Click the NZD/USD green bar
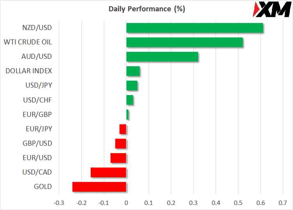The image size is (293, 210). pos(194,28)
